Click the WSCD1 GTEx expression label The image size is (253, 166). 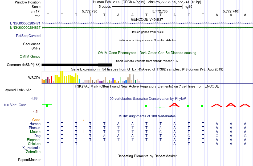(34, 78)
